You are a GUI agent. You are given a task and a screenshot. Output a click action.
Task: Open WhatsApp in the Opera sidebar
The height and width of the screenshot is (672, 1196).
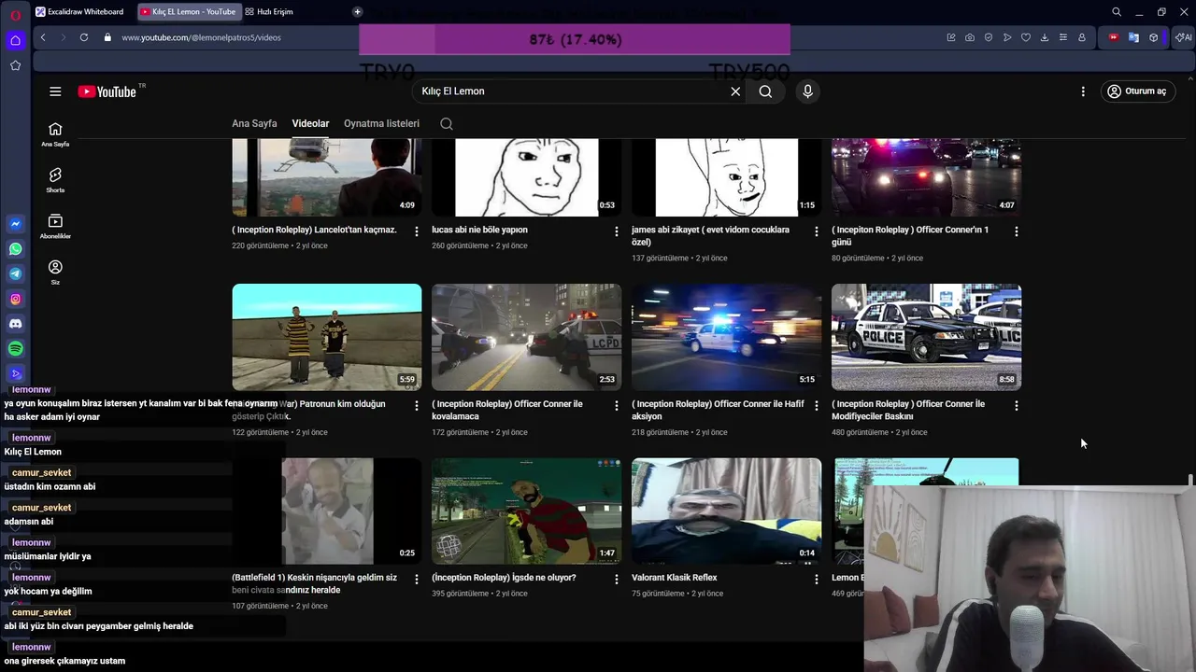pos(15,249)
